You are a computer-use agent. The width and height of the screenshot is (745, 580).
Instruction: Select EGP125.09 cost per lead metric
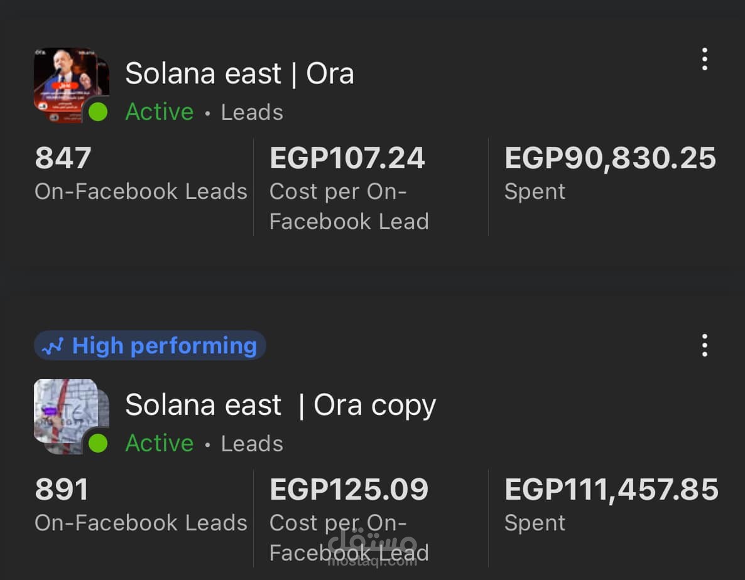coord(349,519)
